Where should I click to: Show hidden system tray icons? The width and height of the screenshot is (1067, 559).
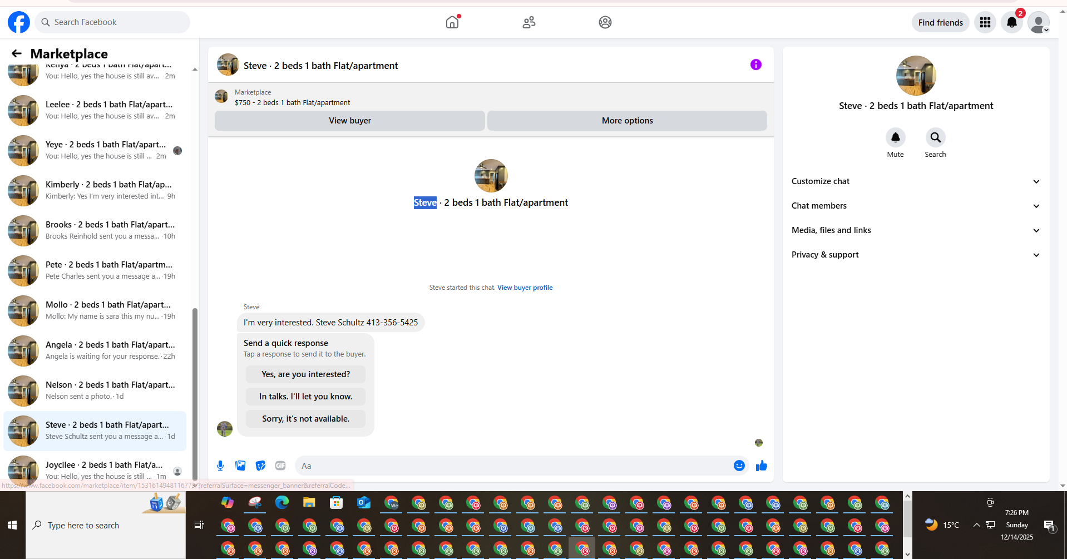[x=977, y=525]
